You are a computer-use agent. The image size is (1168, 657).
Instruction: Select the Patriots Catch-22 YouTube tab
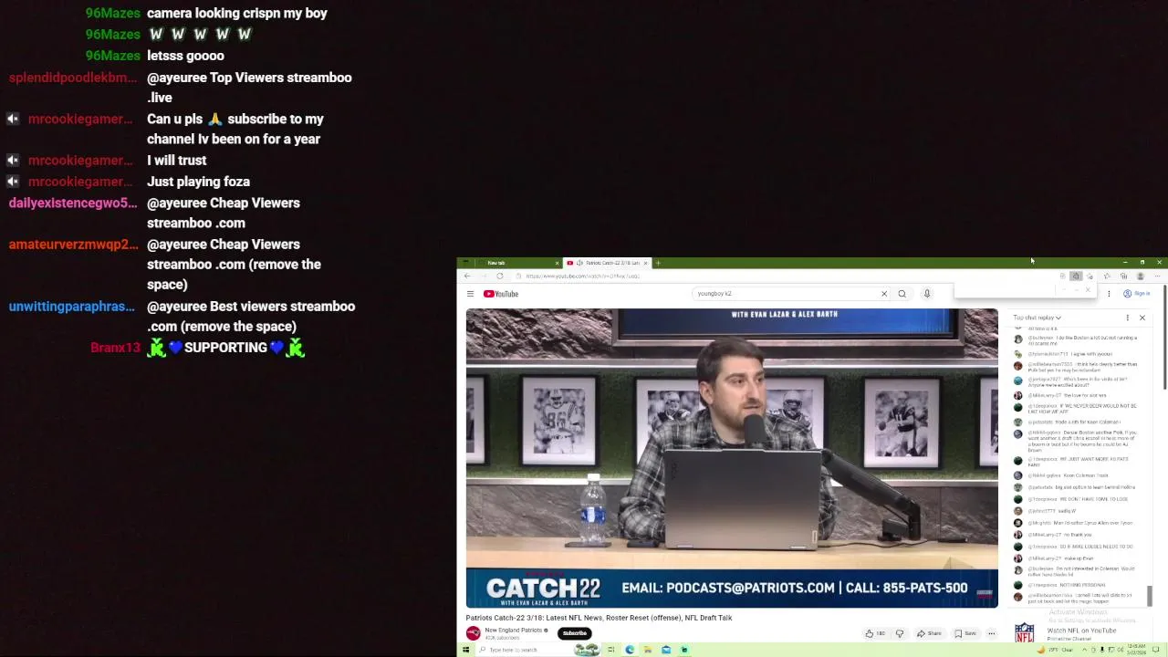(x=606, y=263)
